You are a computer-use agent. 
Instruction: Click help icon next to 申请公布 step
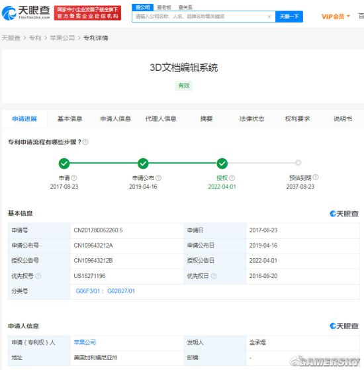(159, 177)
